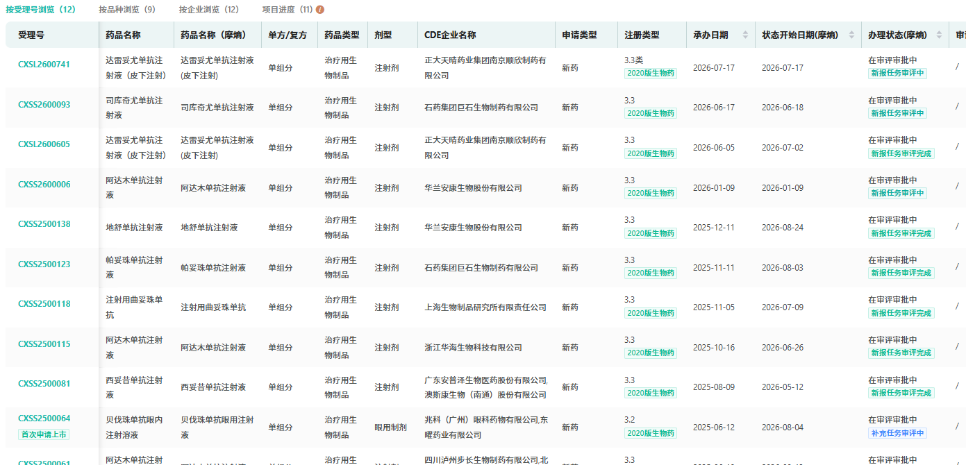Image resolution: width=966 pixels, height=465 pixels.
Task: Click company 上海生物制品研究所有限责任公司
Action: 485,307
